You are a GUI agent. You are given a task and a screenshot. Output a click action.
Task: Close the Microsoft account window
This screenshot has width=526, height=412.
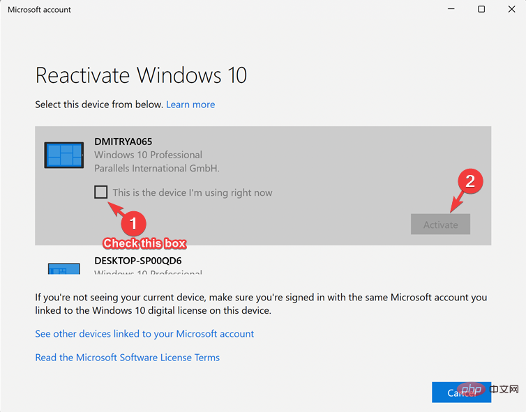click(511, 9)
